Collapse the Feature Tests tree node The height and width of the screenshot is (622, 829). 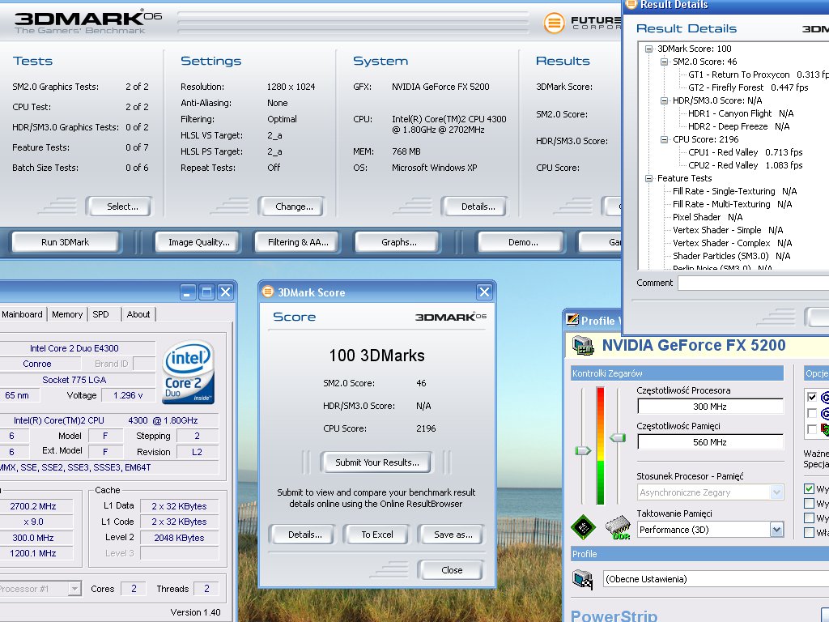648,178
